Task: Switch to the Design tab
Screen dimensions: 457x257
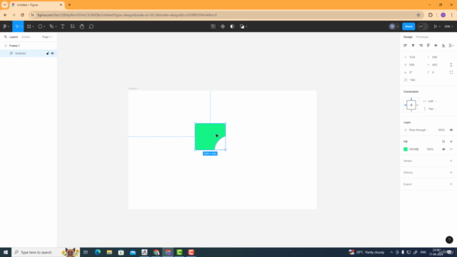Action: click(408, 37)
